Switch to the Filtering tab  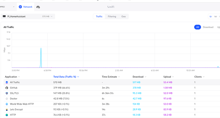112,17
